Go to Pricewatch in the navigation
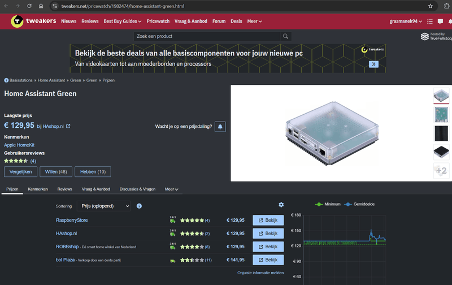 click(158, 21)
